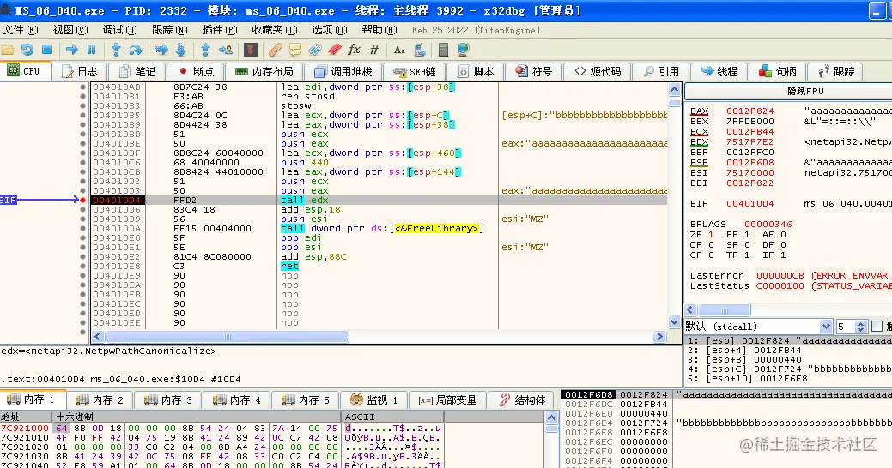Switch to the SEH链 tab
Viewport: 892px width, 468px height.
tap(415, 71)
